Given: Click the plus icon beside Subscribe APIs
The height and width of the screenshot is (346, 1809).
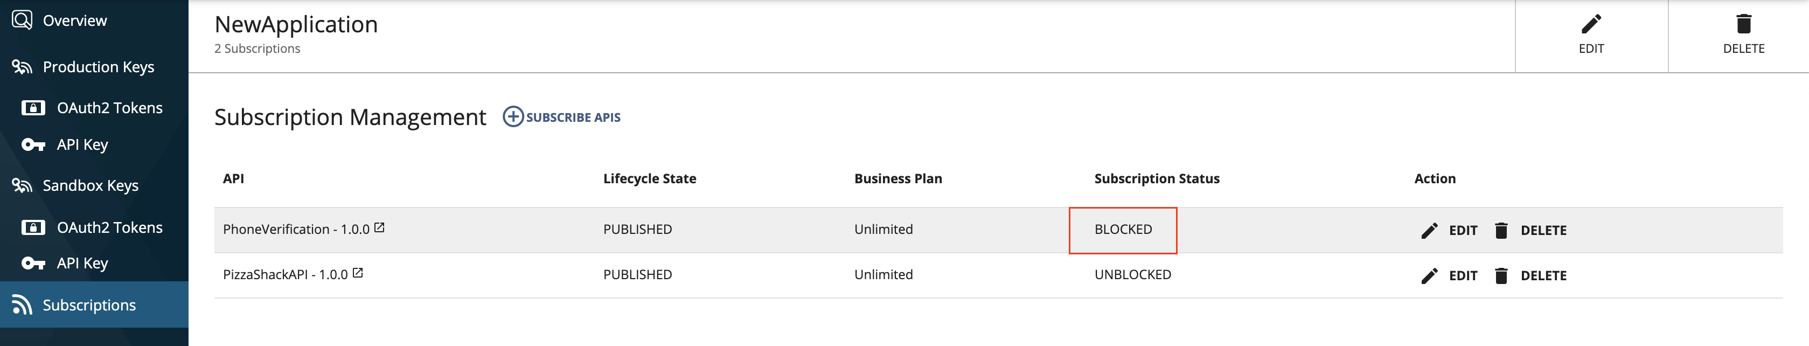Looking at the screenshot, I should click(x=513, y=117).
